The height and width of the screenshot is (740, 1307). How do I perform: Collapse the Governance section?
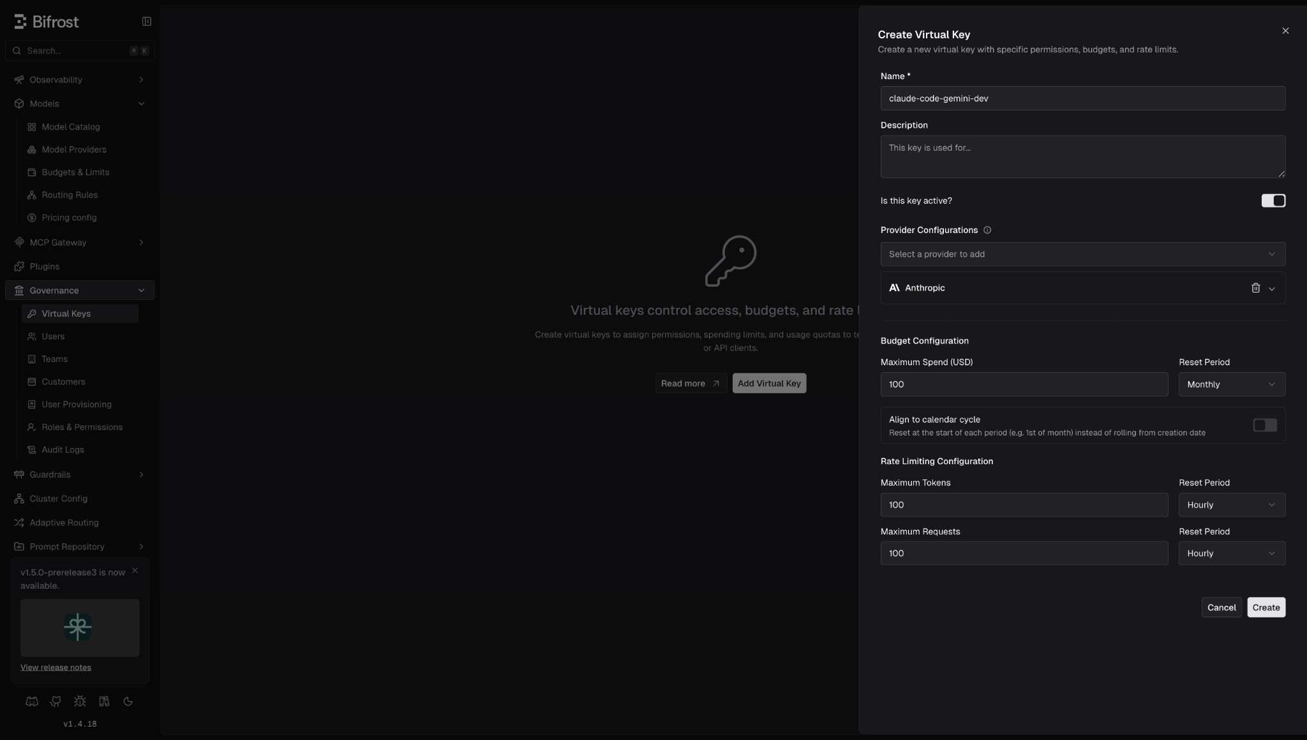80,291
